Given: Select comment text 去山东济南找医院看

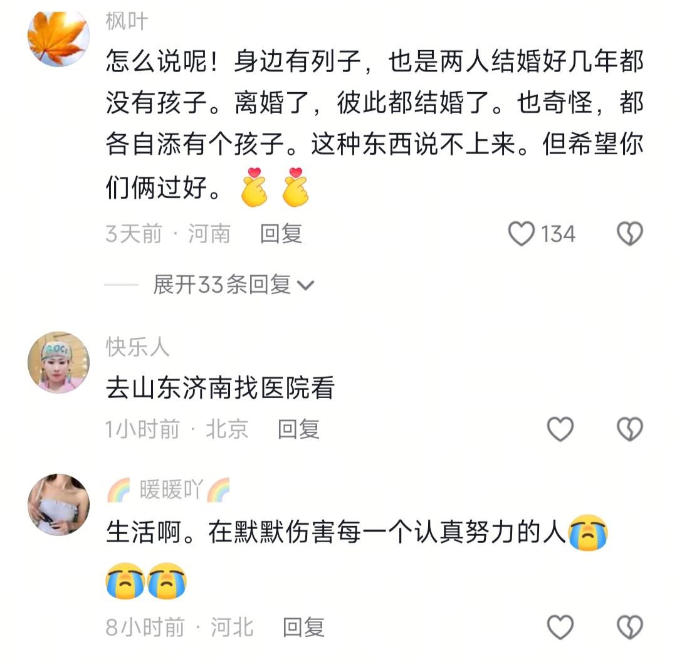Looking at the screenshot, I should (x=220, y=387).
